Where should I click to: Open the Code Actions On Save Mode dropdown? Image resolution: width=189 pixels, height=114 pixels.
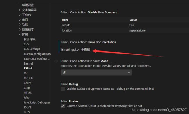click(96, 73)
